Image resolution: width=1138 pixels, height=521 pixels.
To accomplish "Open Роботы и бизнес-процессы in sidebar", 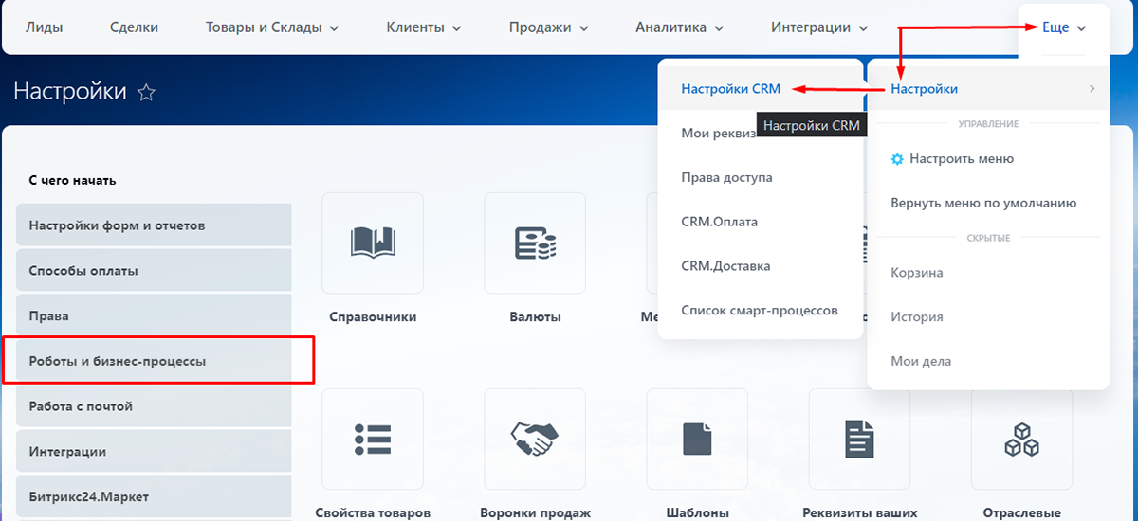I will [118, 361].
